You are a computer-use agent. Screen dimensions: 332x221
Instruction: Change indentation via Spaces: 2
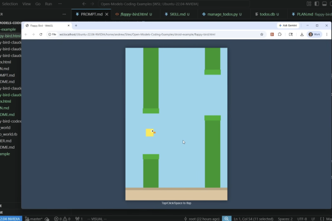285,219
